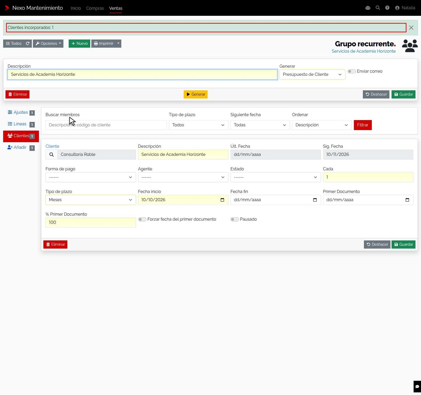Follow the Cliente link label
The height and width of the screenshot is (395, 421).
pyautogui.click(x=52, y=146)
